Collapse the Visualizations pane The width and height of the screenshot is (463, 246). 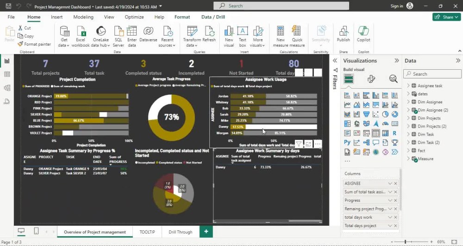pos(397,60)
